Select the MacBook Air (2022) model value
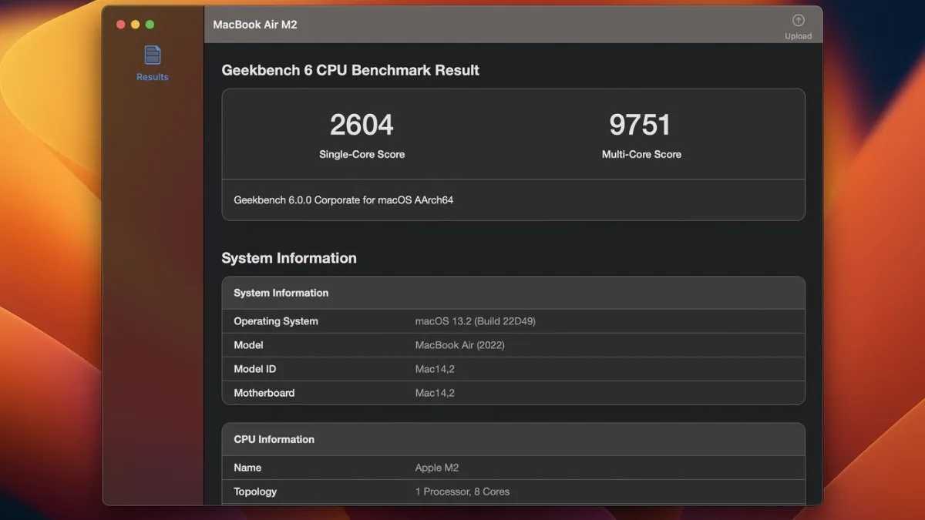925x520 pixels. (x=459, y=345)
